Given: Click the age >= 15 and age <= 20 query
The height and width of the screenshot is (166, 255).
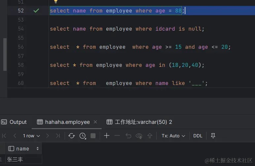Looking at the screenshot, I should coord(140,47).
